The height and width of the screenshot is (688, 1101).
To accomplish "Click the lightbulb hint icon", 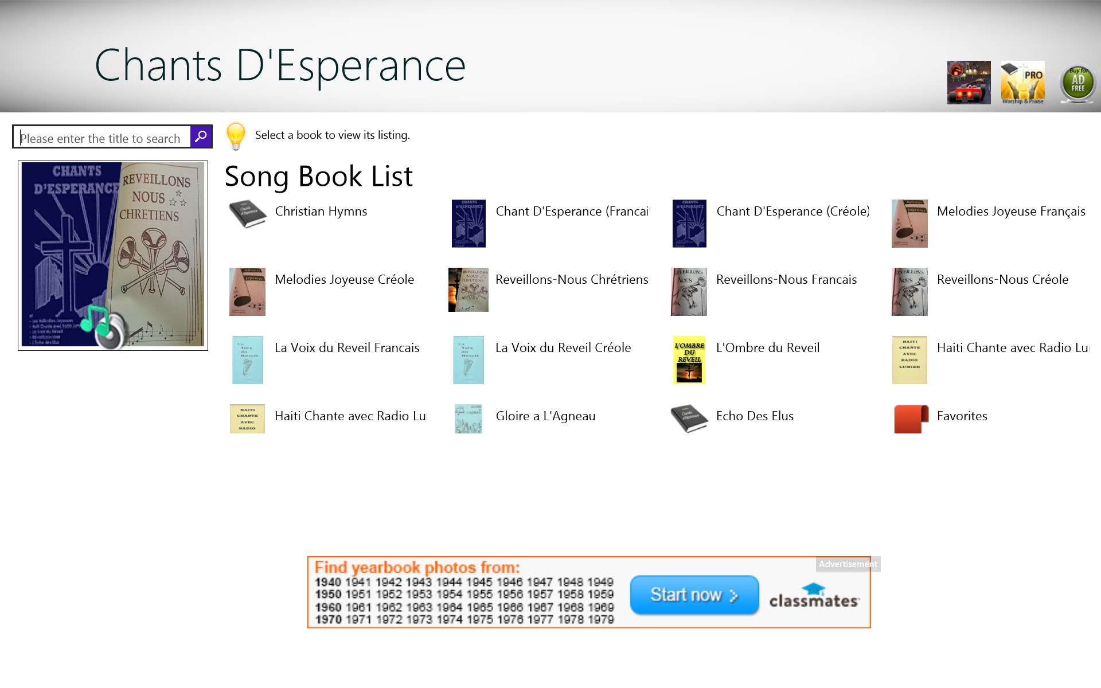I will (236, 135).
